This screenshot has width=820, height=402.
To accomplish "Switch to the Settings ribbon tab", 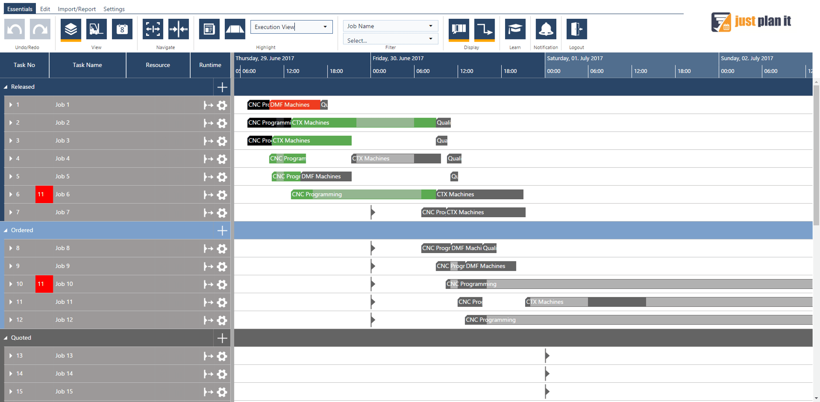I will tap(114, 9).
